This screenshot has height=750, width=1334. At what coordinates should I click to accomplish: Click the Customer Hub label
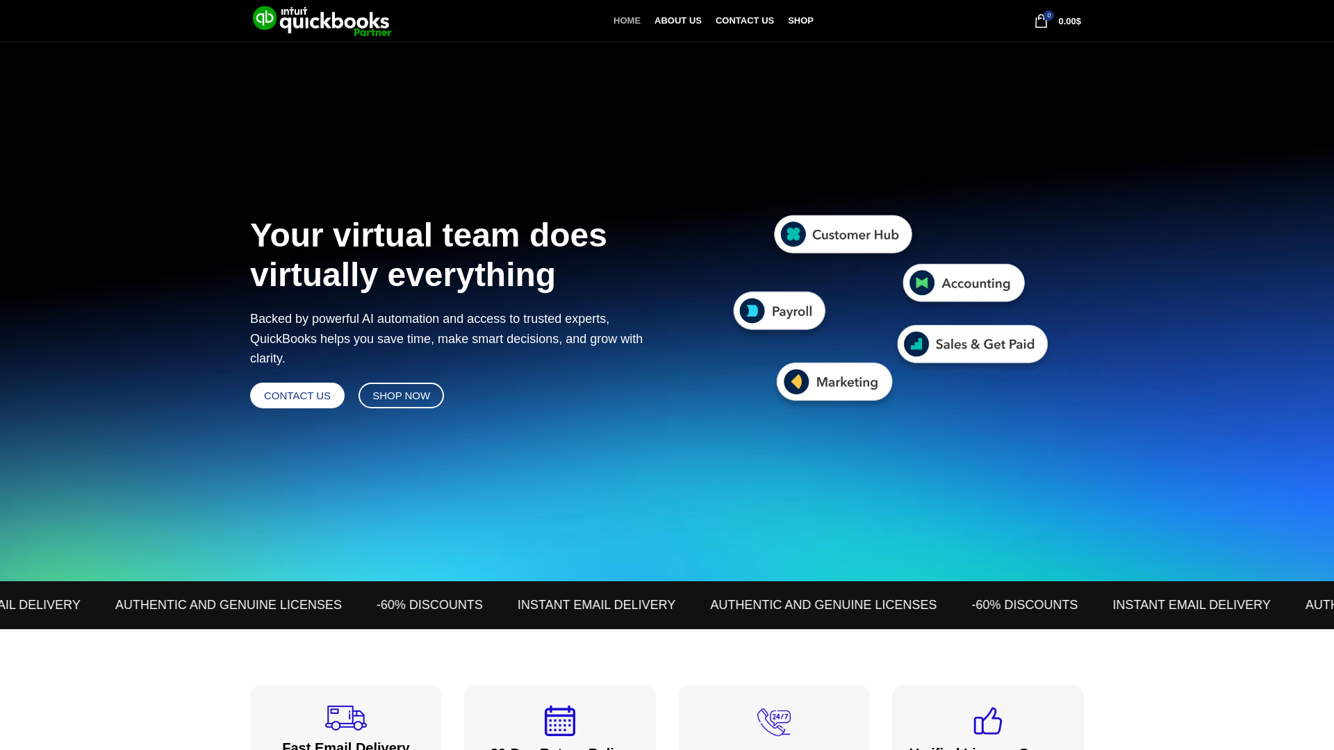(855, 235)
